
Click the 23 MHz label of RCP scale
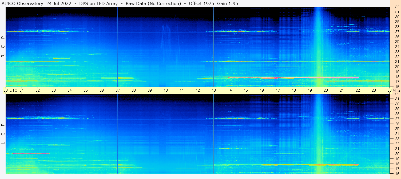coord(397,52)
